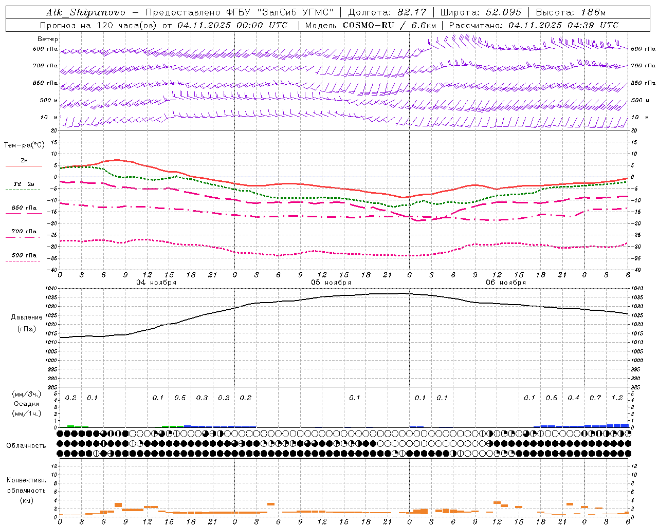Click the 1.2 precipitation value
Image resolution: width=658 pixels, height=526 pixels.
click(x=617, y=398)
